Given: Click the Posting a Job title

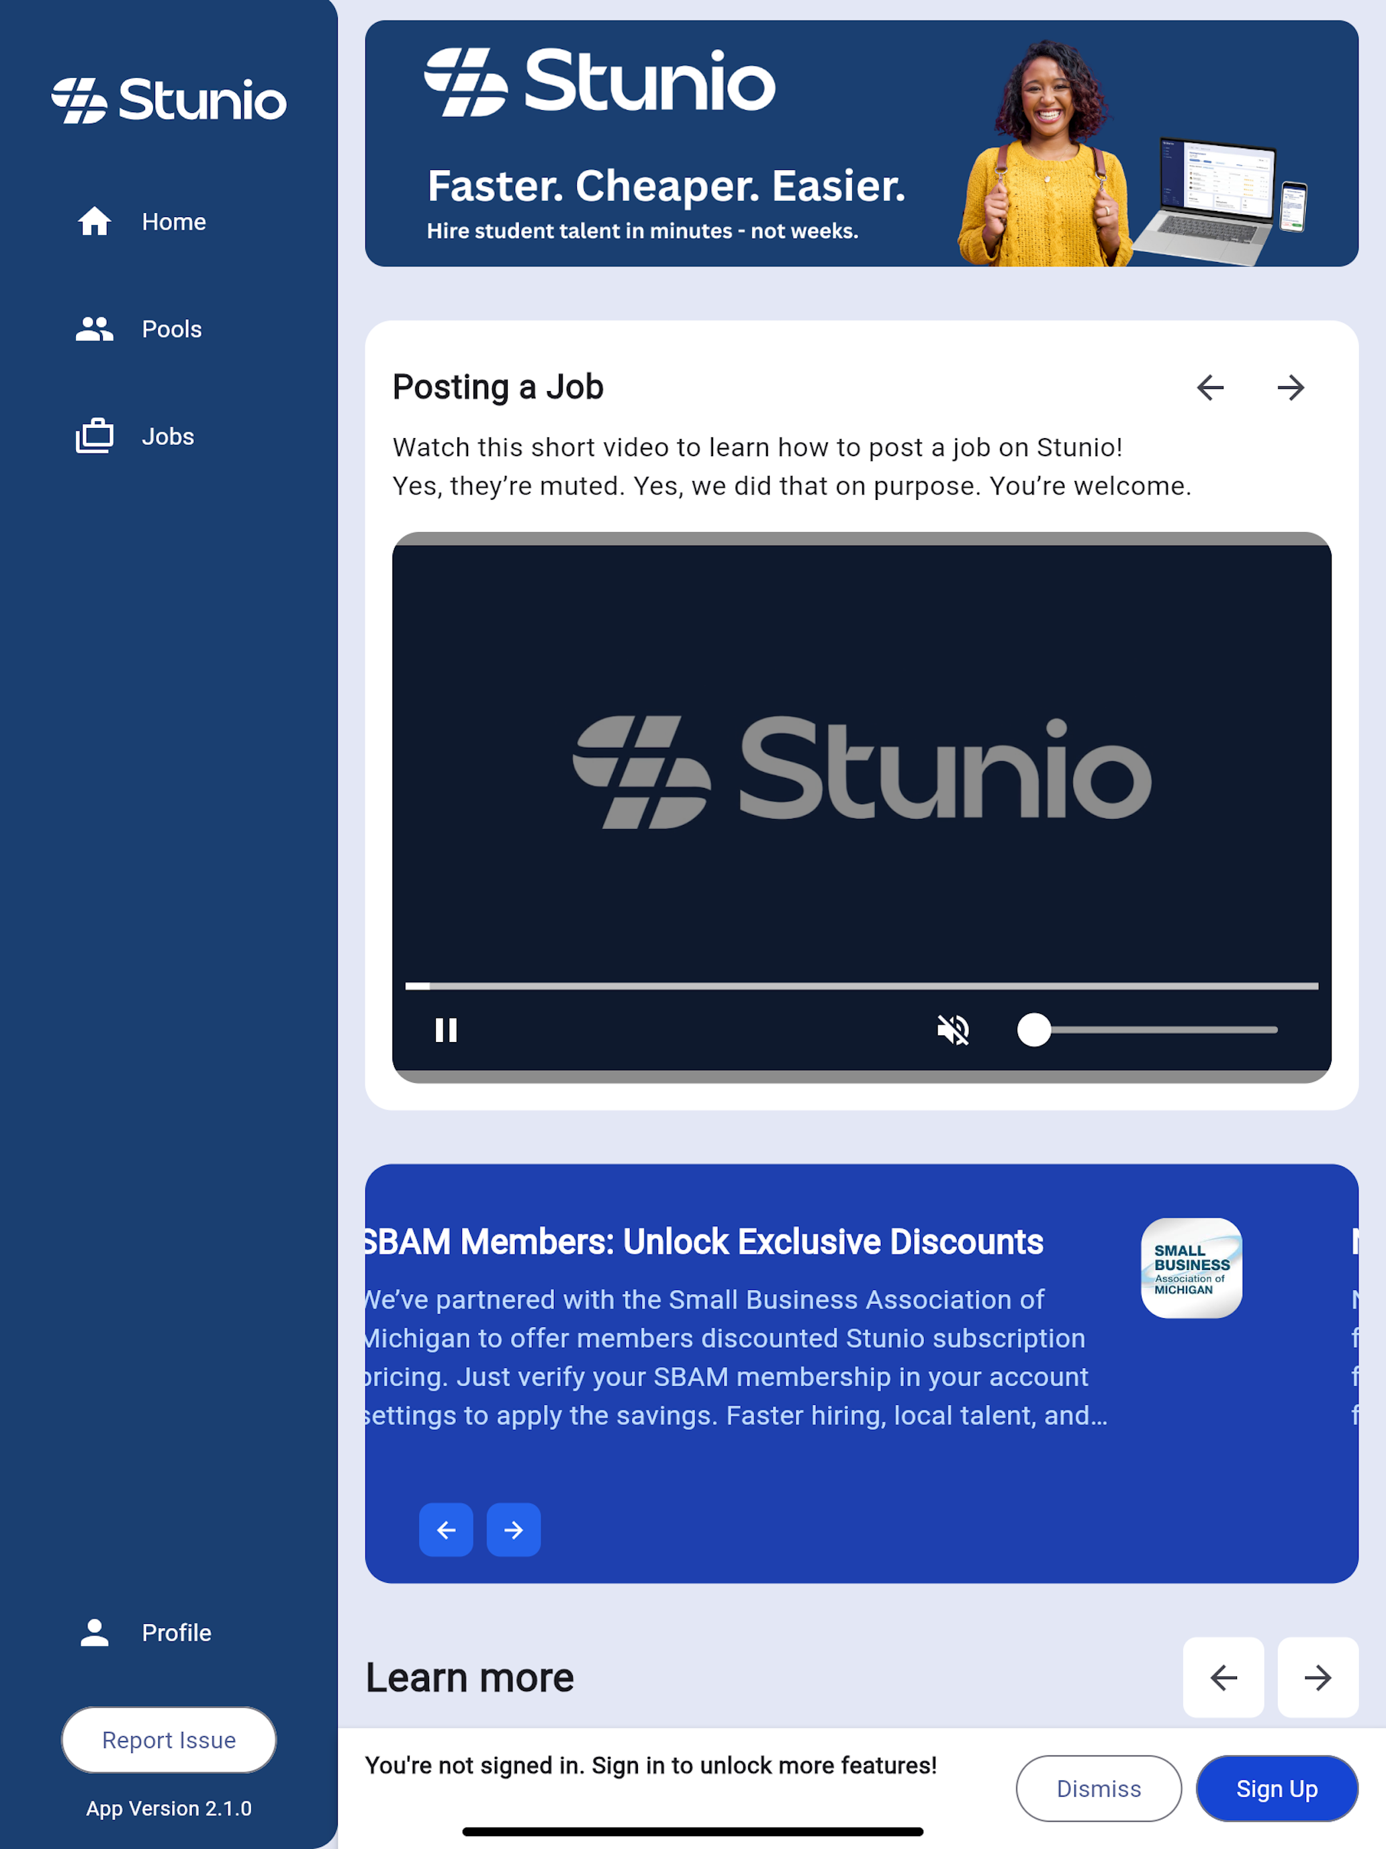Looking at the screenshot, I should click(x=498, y=387).
